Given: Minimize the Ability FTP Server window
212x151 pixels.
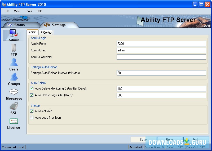Looking at the screenshot, I should click(x=195, y=5).
